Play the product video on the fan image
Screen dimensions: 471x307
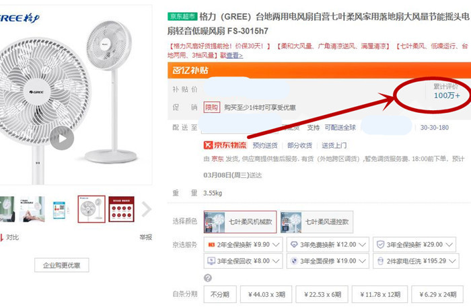pos(62,138)
